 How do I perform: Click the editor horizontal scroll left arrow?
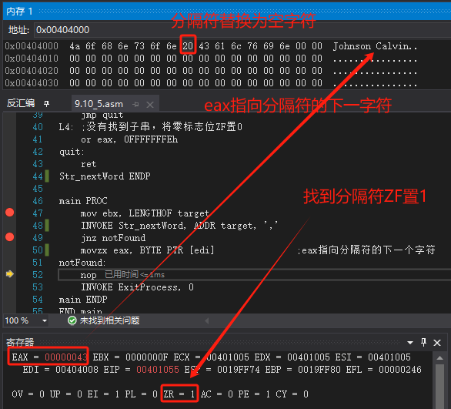[206, 320]
